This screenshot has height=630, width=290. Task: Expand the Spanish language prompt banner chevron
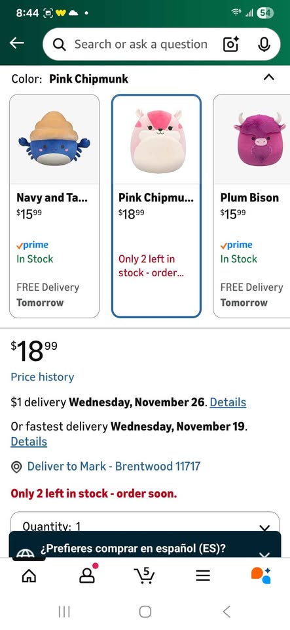tap(264, 555)
